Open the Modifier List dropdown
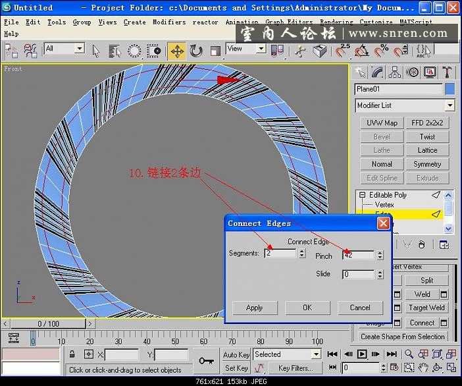The height and width of the screenshot is (386, 462). click(x=450, y=105)
